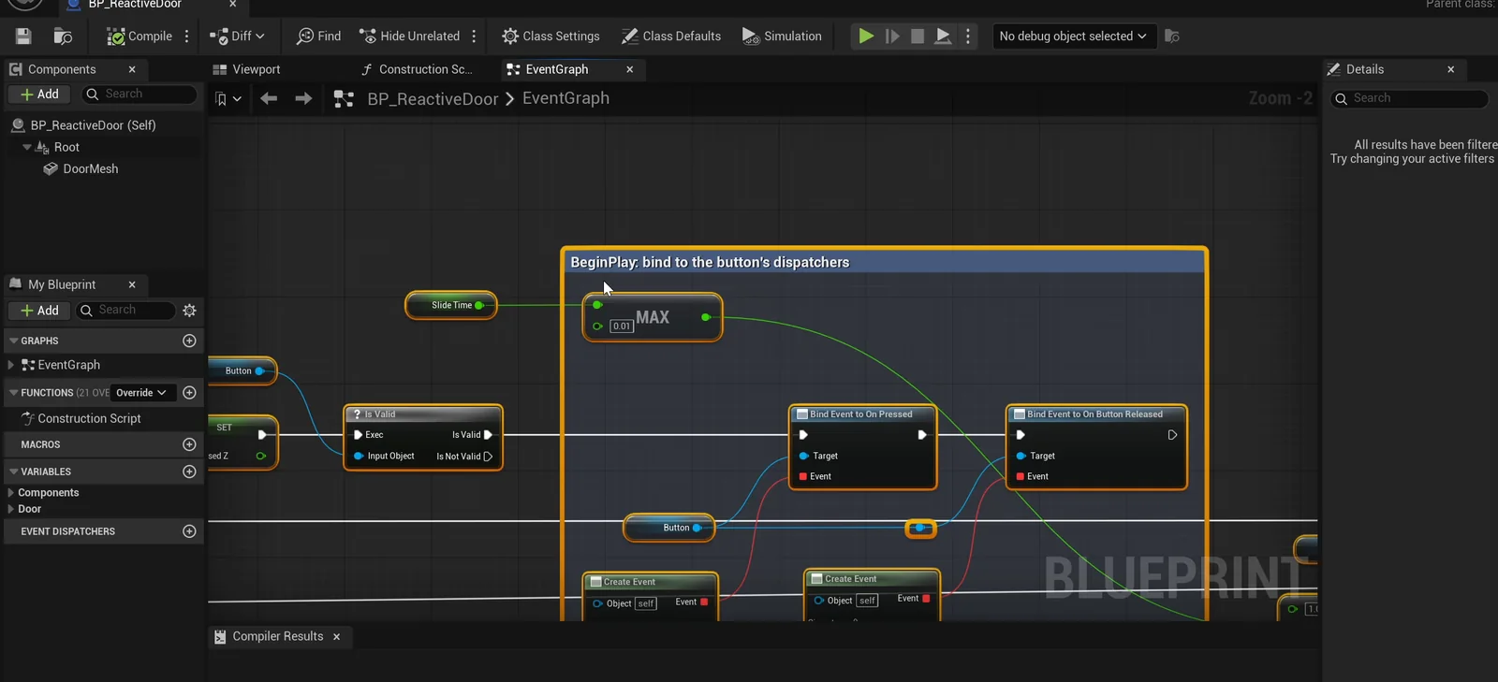Click the green Play button
Image resolution: width=1498 pixels, height=682 pixels.
pos(866,36)
